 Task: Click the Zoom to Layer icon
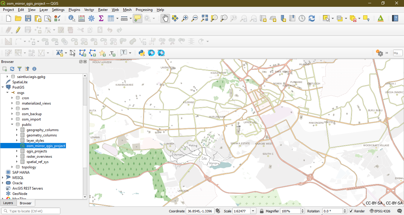point(224,18)
